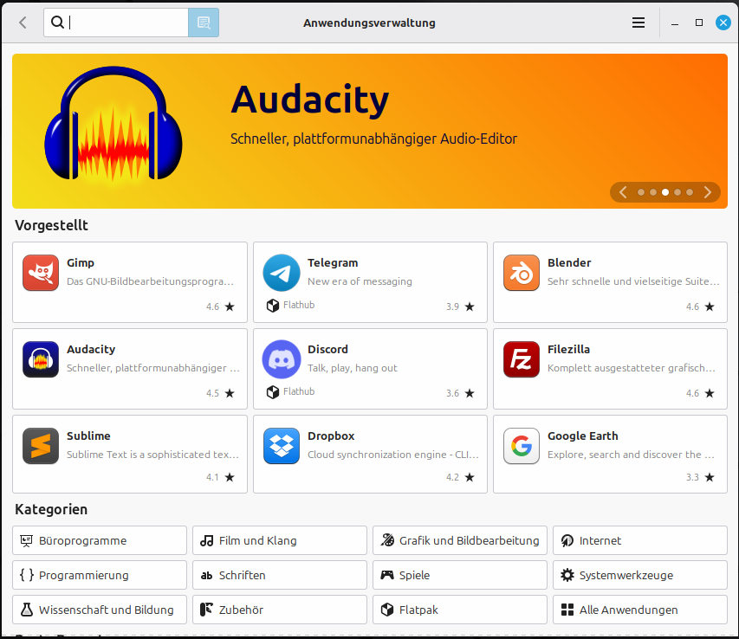
Task: Click Google Earth 3.3 rating star
Action: [x=710, y=477]
